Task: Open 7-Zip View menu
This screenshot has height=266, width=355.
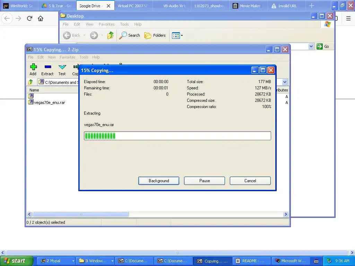Action: click(52, 57)
